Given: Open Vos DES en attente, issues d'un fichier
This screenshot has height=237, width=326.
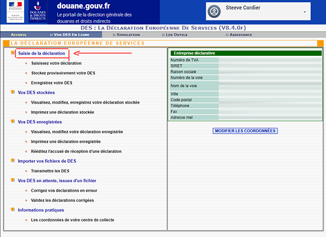Looking at the screenshot, I should pos(57,181).
